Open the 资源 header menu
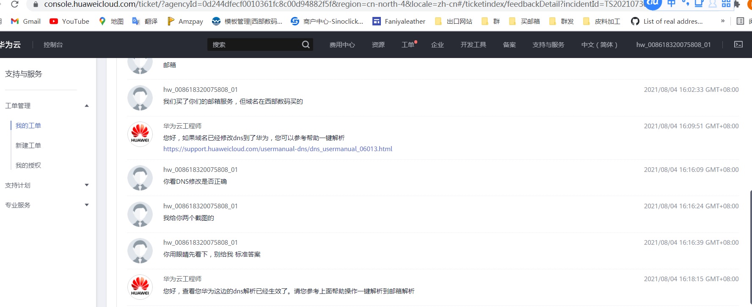Image resolution: width=752 pixels, height=307 pixels. [378, 44]
